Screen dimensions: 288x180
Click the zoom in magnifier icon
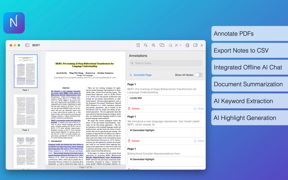click(x=153, y=45)
